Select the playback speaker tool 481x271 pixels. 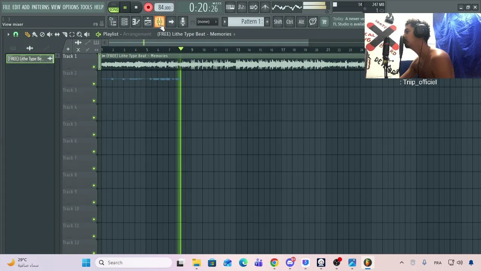[87, 34]
